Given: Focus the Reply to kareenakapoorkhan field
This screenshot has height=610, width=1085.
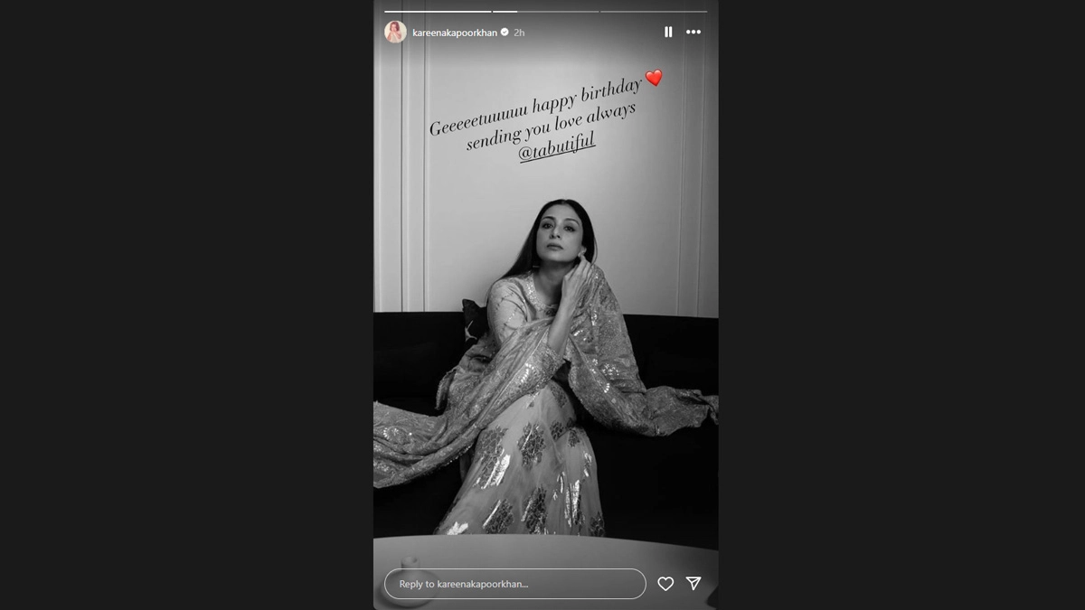Looking at the screenshot, I should coord(515,584).
